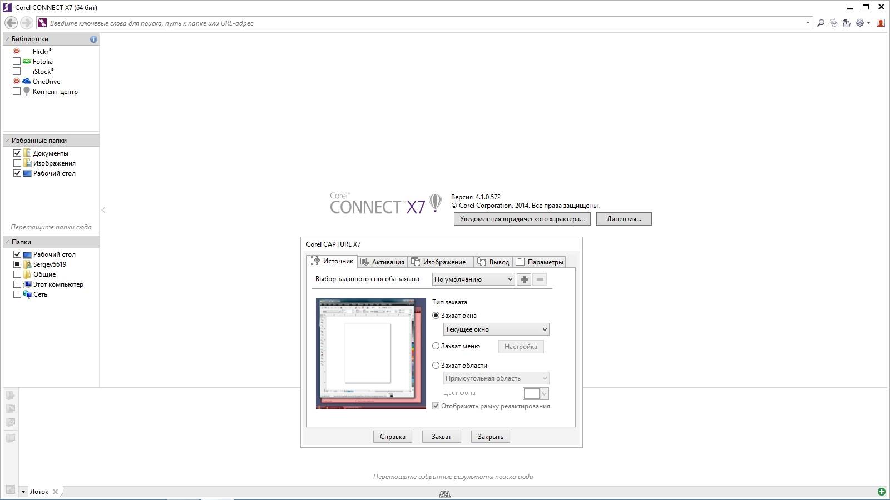Select the Захват области radio button
Screen dimensions: 890x500
pos(436,365)
